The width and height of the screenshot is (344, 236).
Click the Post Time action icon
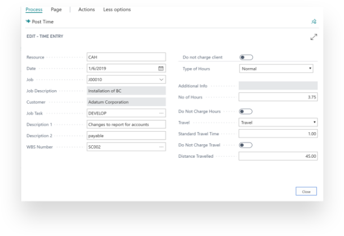tap(28, 21)
